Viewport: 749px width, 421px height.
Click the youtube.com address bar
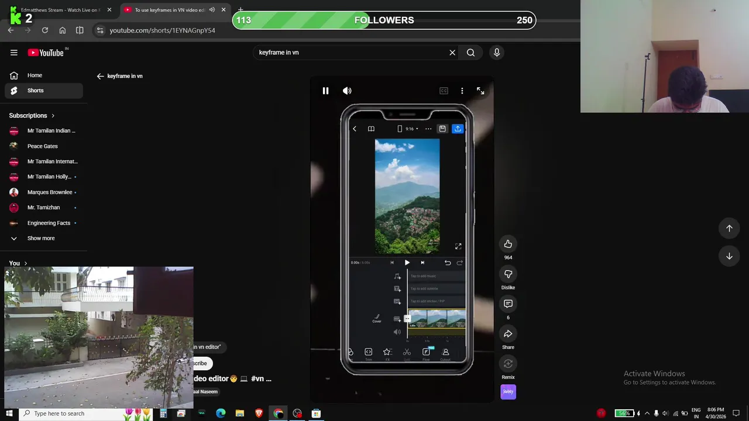point(162,30)
